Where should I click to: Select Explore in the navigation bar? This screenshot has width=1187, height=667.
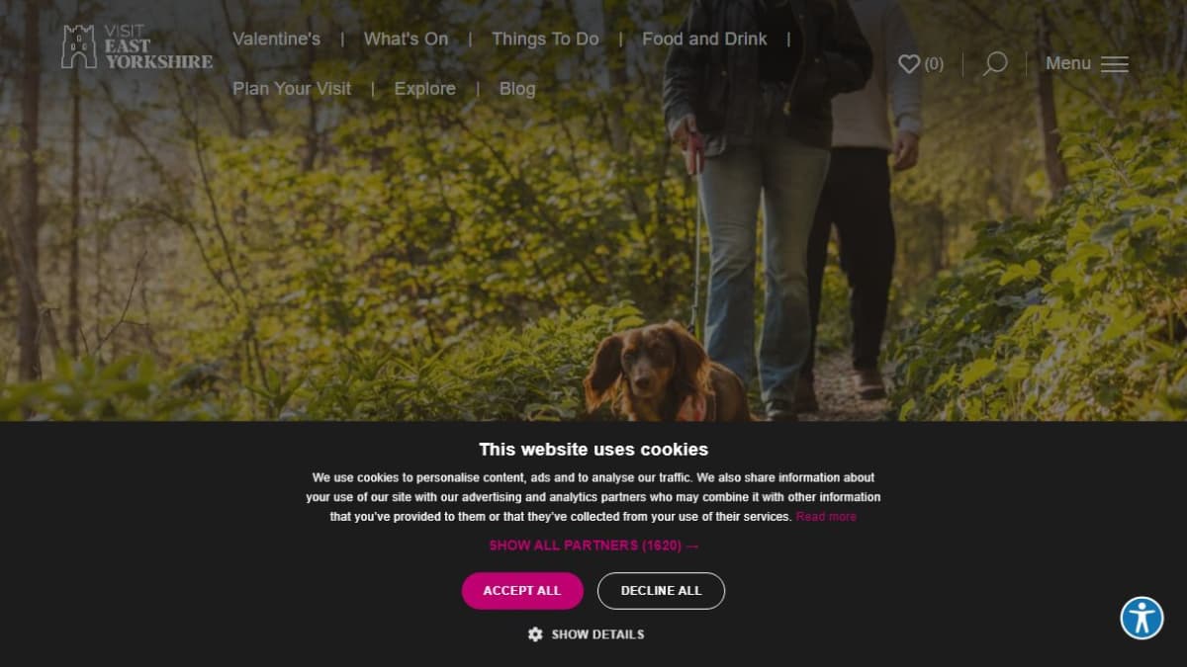425,88
